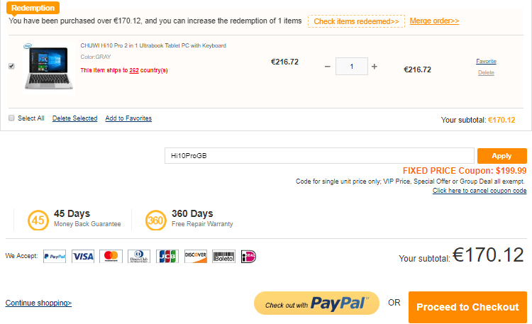
Task: Click the JCB card icon
Action: 167,256
